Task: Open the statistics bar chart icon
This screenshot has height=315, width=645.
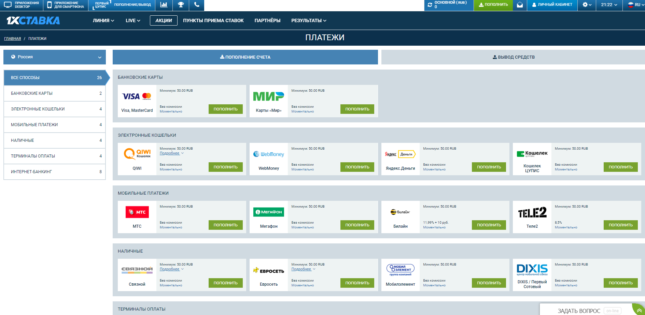Action: 164,5
